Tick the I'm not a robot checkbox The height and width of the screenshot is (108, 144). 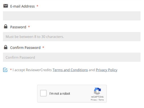click(x=43, y=93)
